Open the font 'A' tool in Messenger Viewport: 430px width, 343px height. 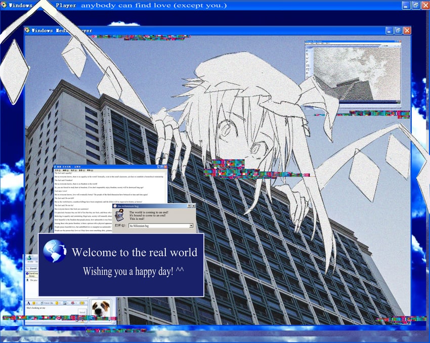28,303
